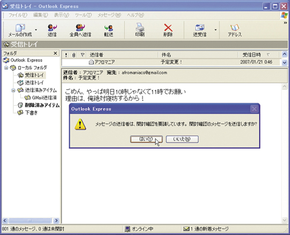Expand hidden toolbar buttons chevron

click(285, 23)
